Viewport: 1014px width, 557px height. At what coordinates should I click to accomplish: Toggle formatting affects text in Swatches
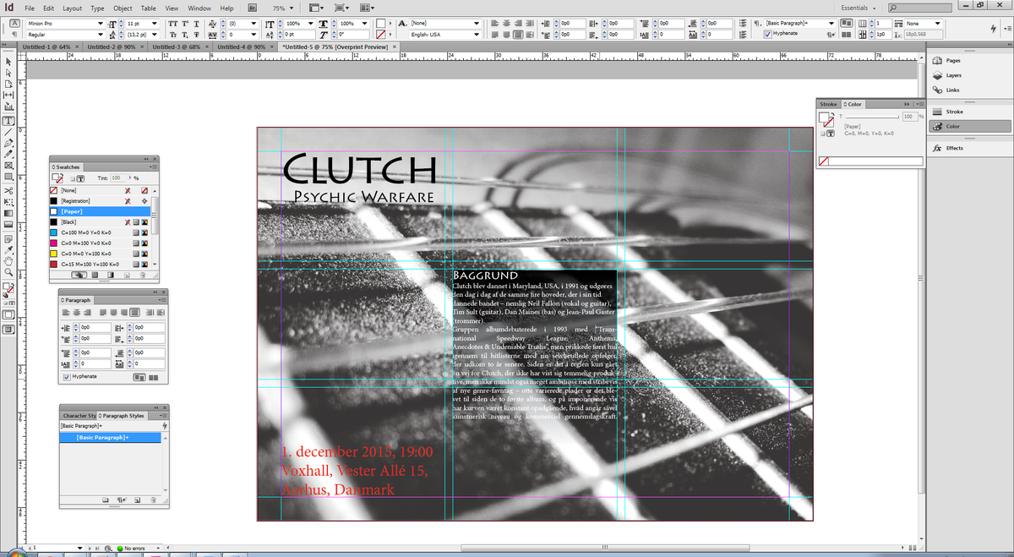pyautogui.click(x=79, y=178)
